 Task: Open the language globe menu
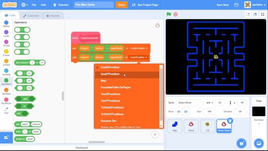24,5
